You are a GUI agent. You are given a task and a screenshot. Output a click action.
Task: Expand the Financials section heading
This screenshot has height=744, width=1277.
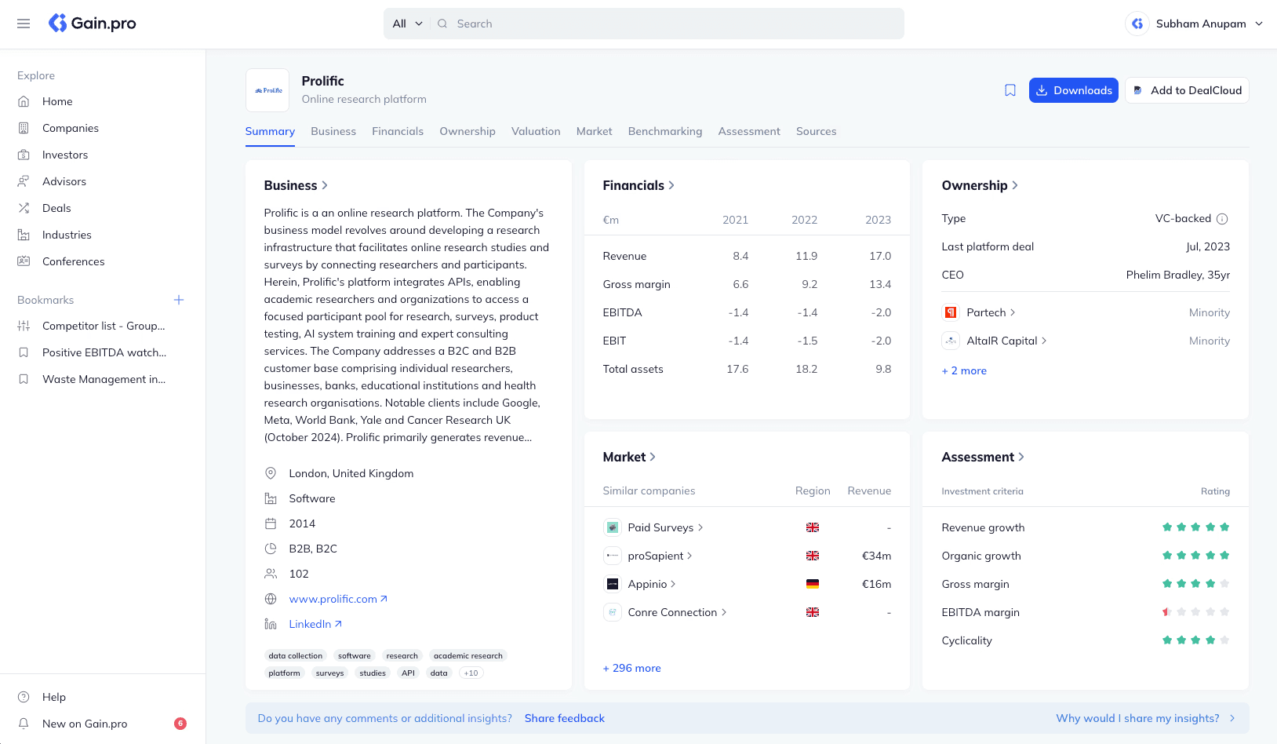(638, 185)
